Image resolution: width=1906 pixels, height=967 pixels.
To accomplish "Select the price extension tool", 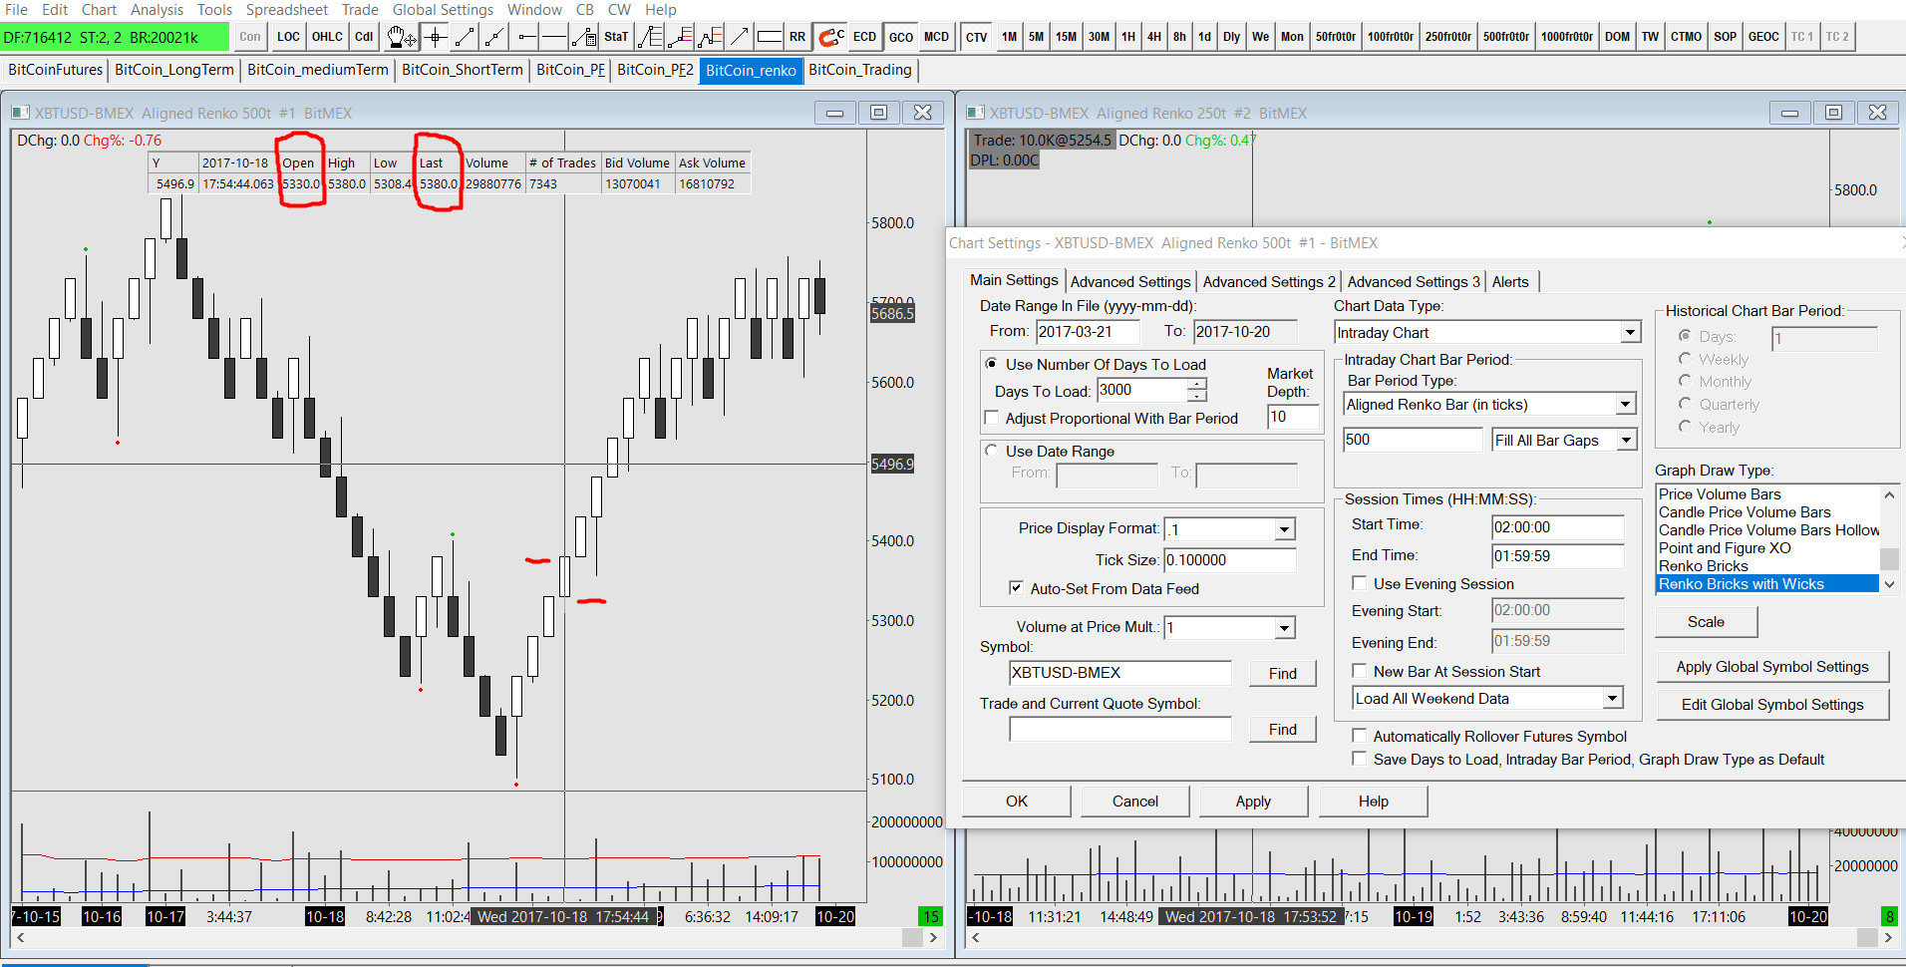I will (680, 37).
